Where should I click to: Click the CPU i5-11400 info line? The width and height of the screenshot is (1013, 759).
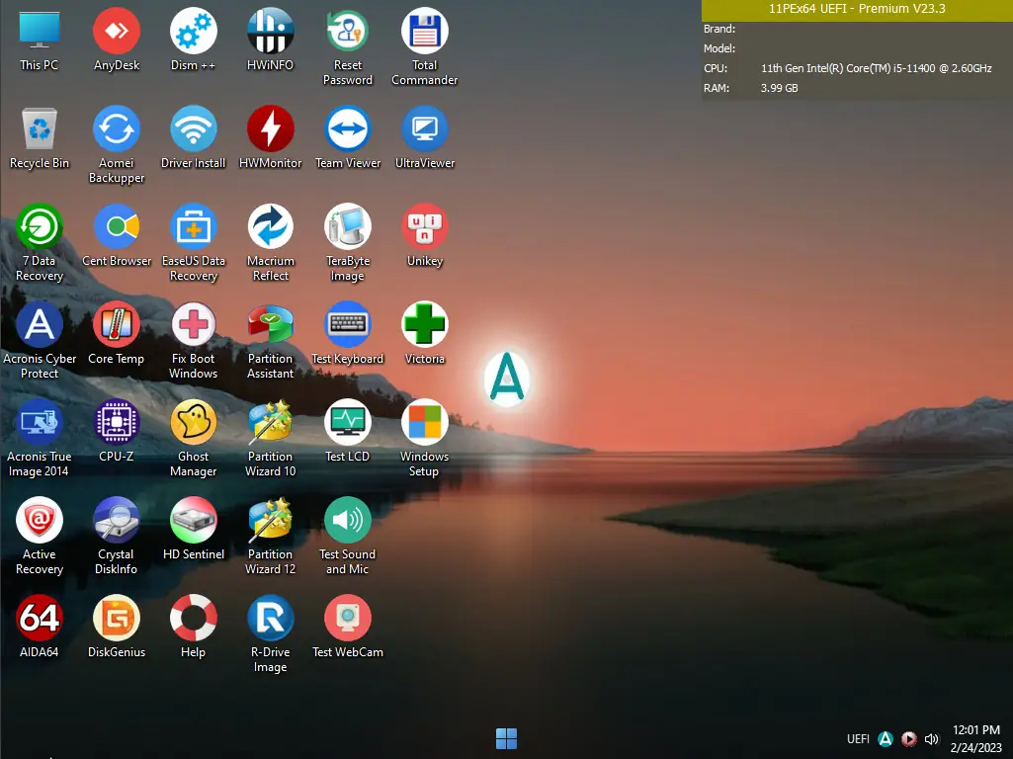pos(848,68)
